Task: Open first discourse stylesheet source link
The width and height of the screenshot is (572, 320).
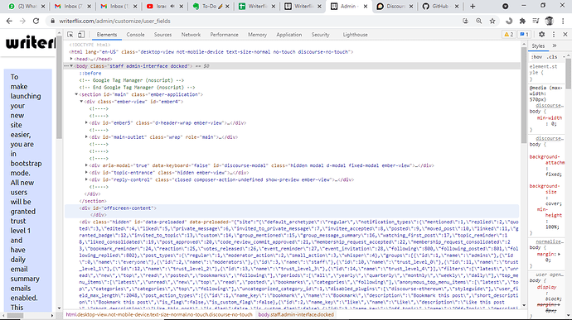Action: [550, 106]
